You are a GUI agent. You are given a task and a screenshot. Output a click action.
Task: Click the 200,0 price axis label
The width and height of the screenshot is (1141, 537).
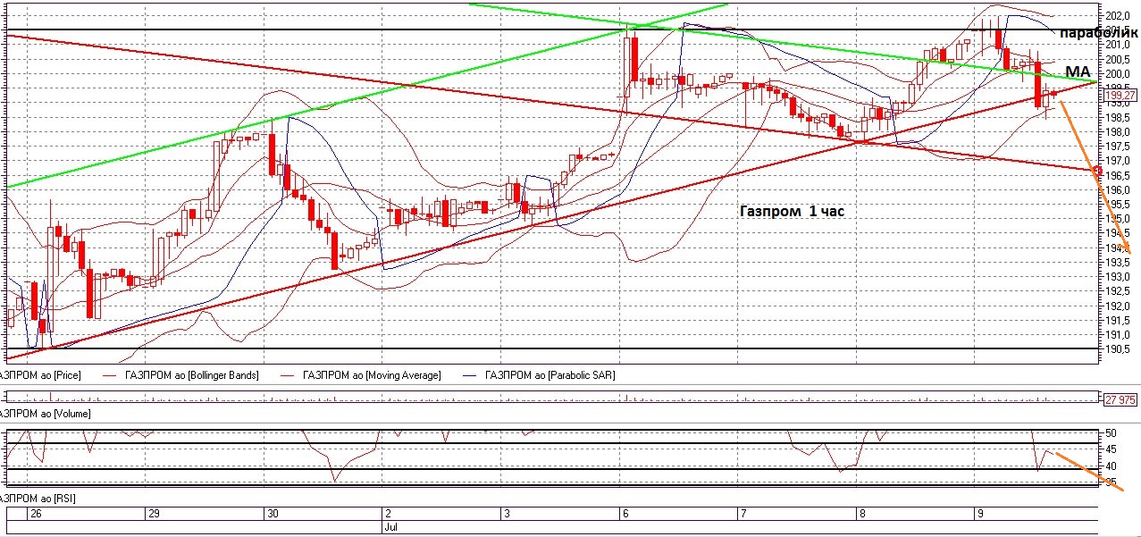(x=1117, y=73)
